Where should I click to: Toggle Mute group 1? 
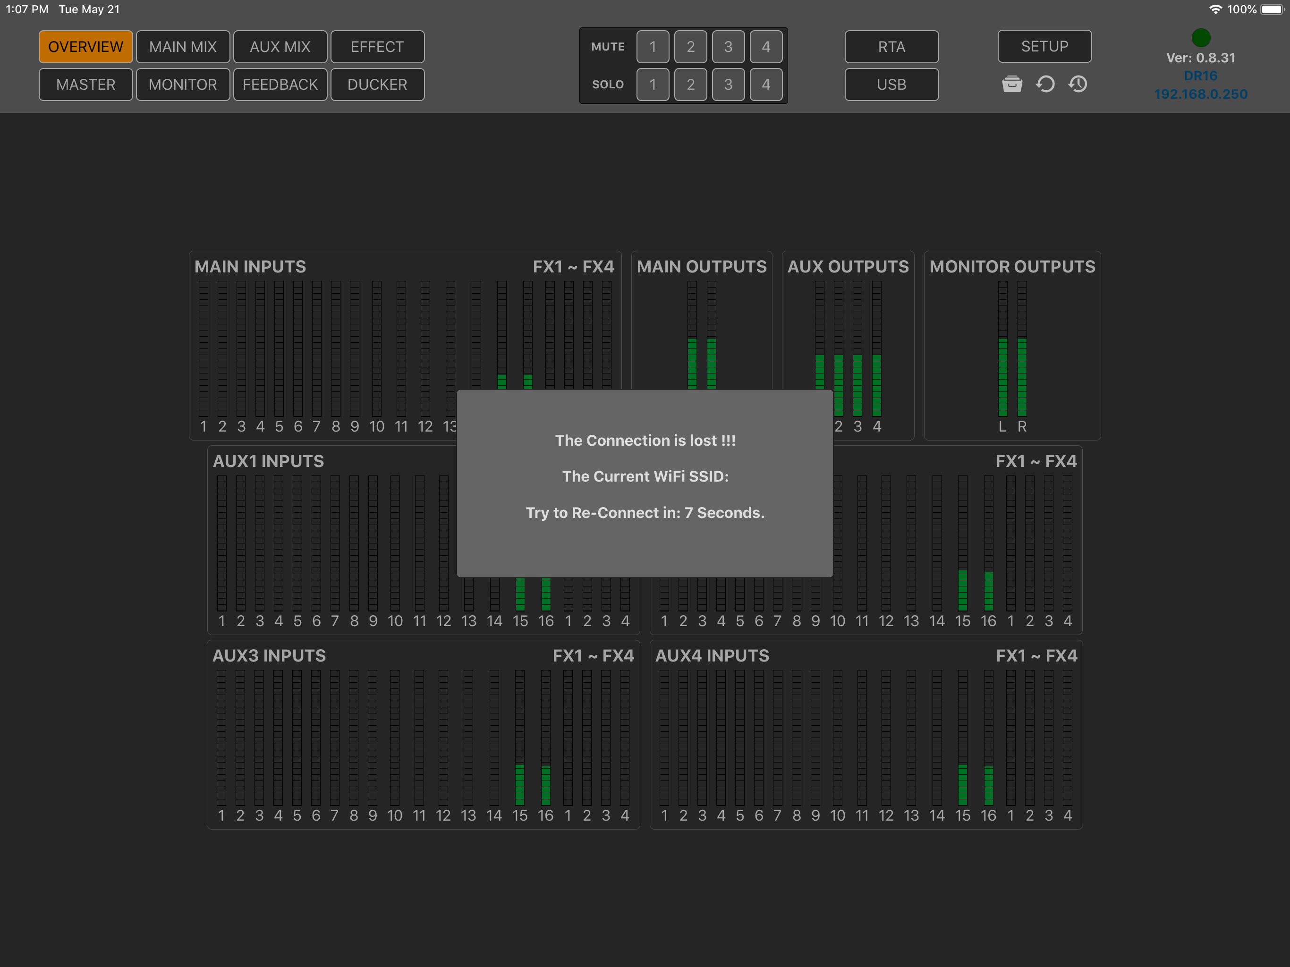[x=653, y=47]
